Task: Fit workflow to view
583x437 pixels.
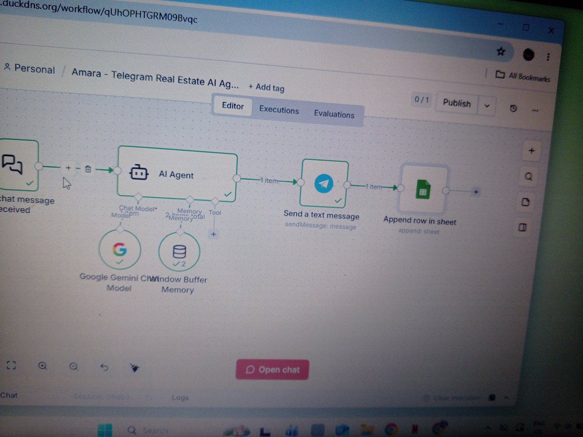Action: pos(11,366)
